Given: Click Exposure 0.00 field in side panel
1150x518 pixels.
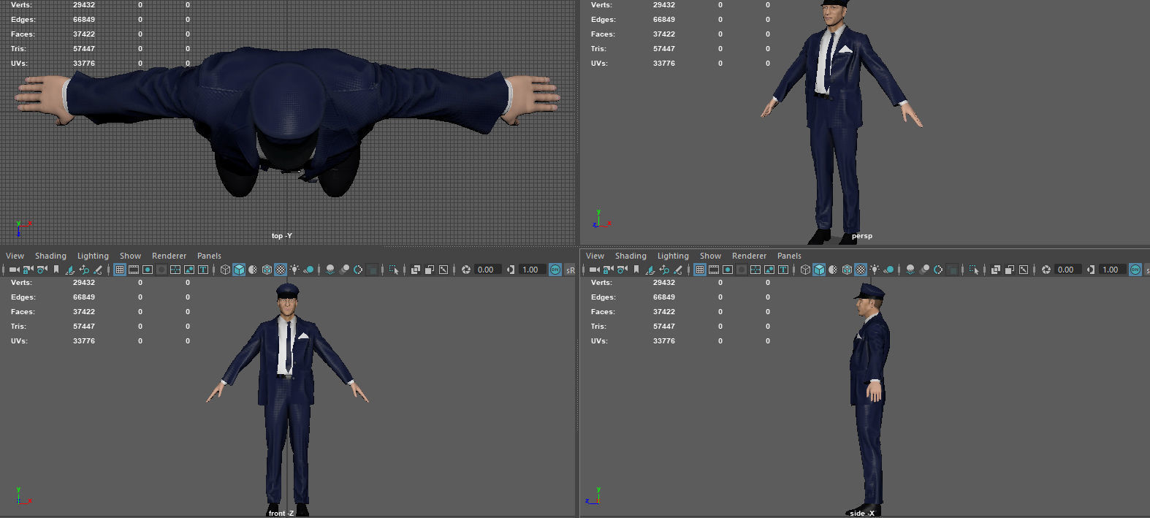Looking at the screenshot, I should (x=1068, y=270).
